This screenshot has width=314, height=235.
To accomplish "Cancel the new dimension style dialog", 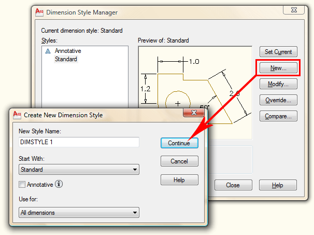I will click(179, 161).
